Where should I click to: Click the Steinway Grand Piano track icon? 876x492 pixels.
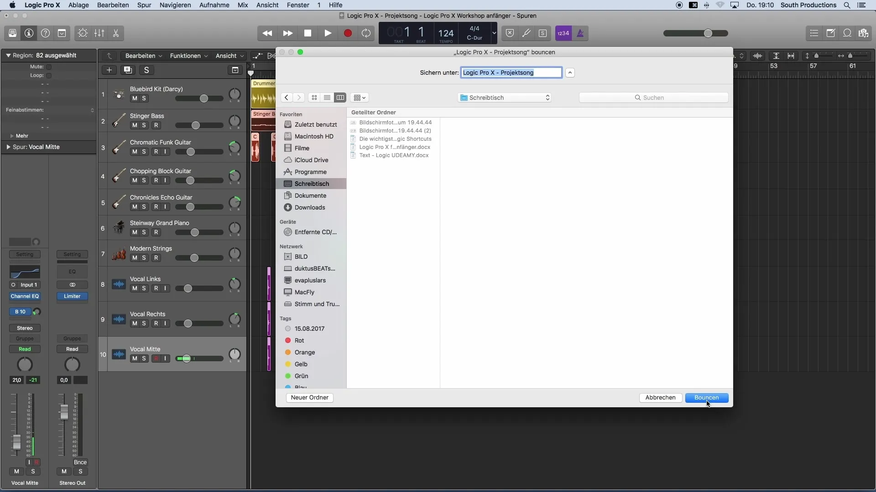[x=119, y=228]
